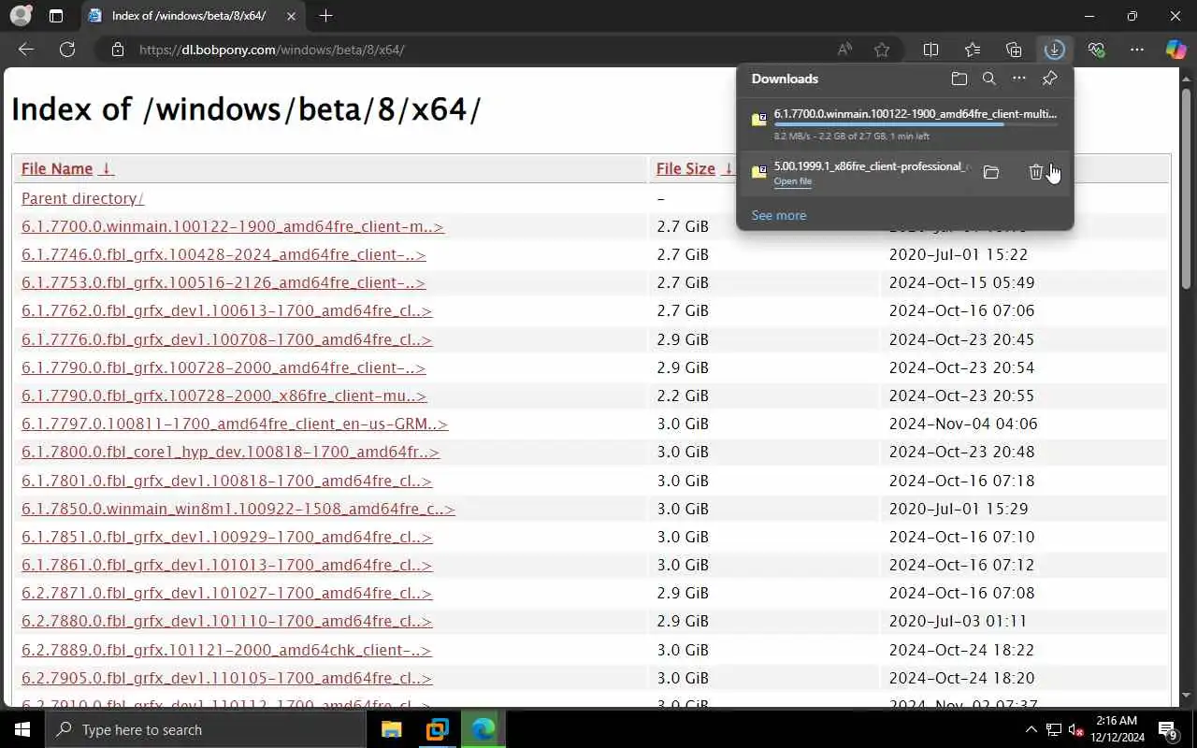Download 6.1.7700.0.winmain.100122-1900 from the list
This screenshot has height=748, width=1197.
[x=233, y=226]
